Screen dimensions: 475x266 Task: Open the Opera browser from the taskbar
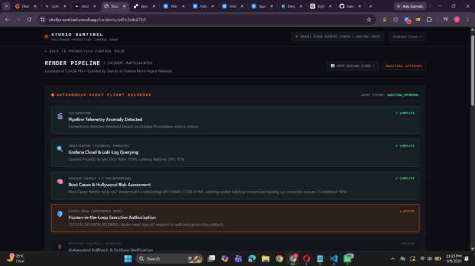coord(306,259)
